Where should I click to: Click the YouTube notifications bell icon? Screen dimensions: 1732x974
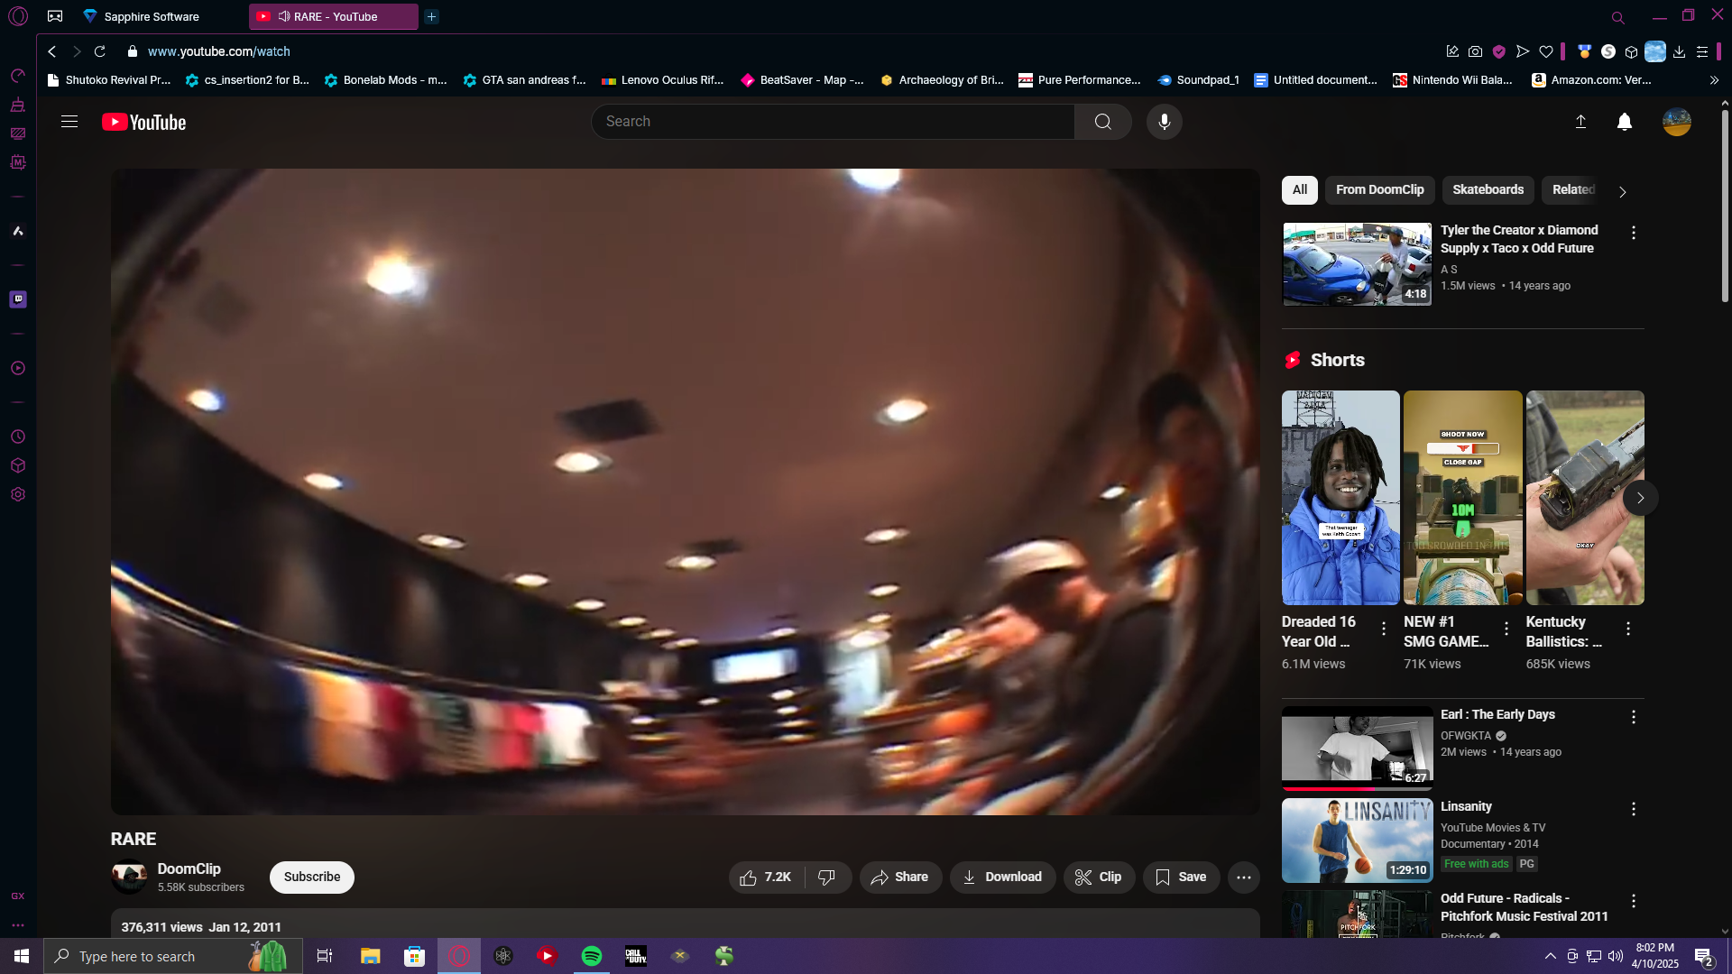click(x=1624, y=122)
